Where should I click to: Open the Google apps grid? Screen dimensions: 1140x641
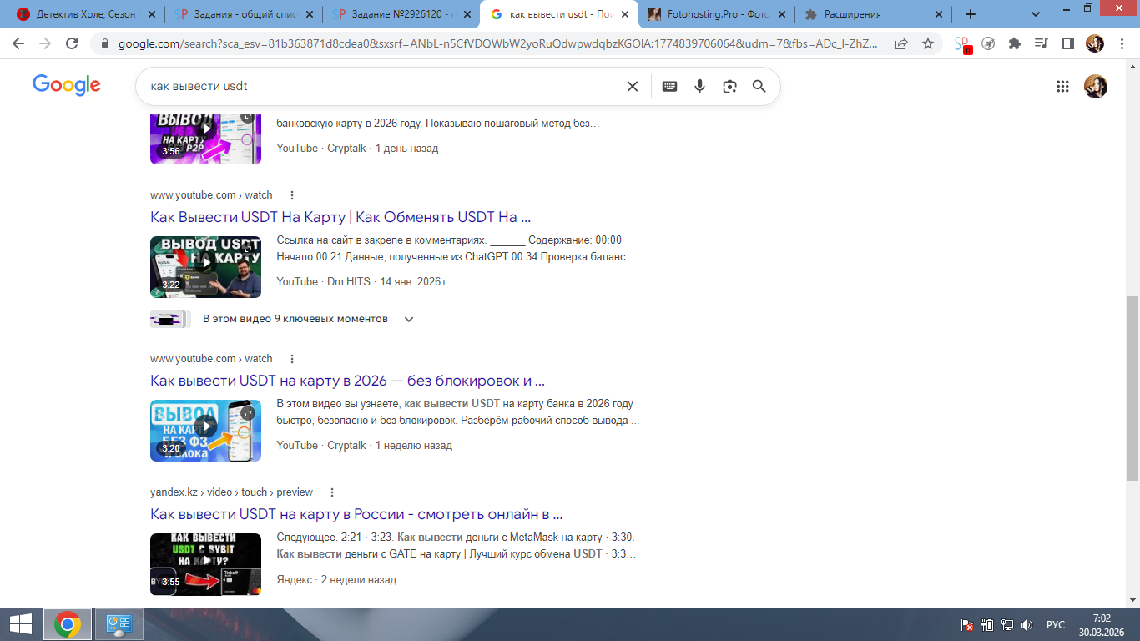tap(1062, 86)
